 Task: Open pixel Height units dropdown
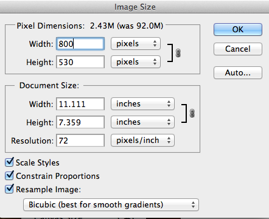coord(136,62)
